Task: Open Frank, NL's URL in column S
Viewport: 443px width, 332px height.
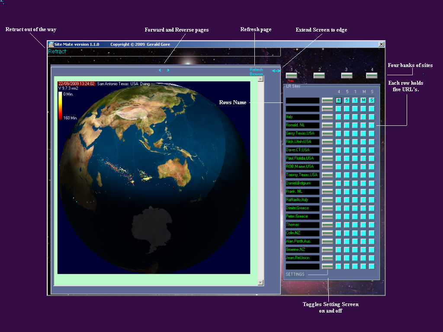Action: click(x=372, y=192)
